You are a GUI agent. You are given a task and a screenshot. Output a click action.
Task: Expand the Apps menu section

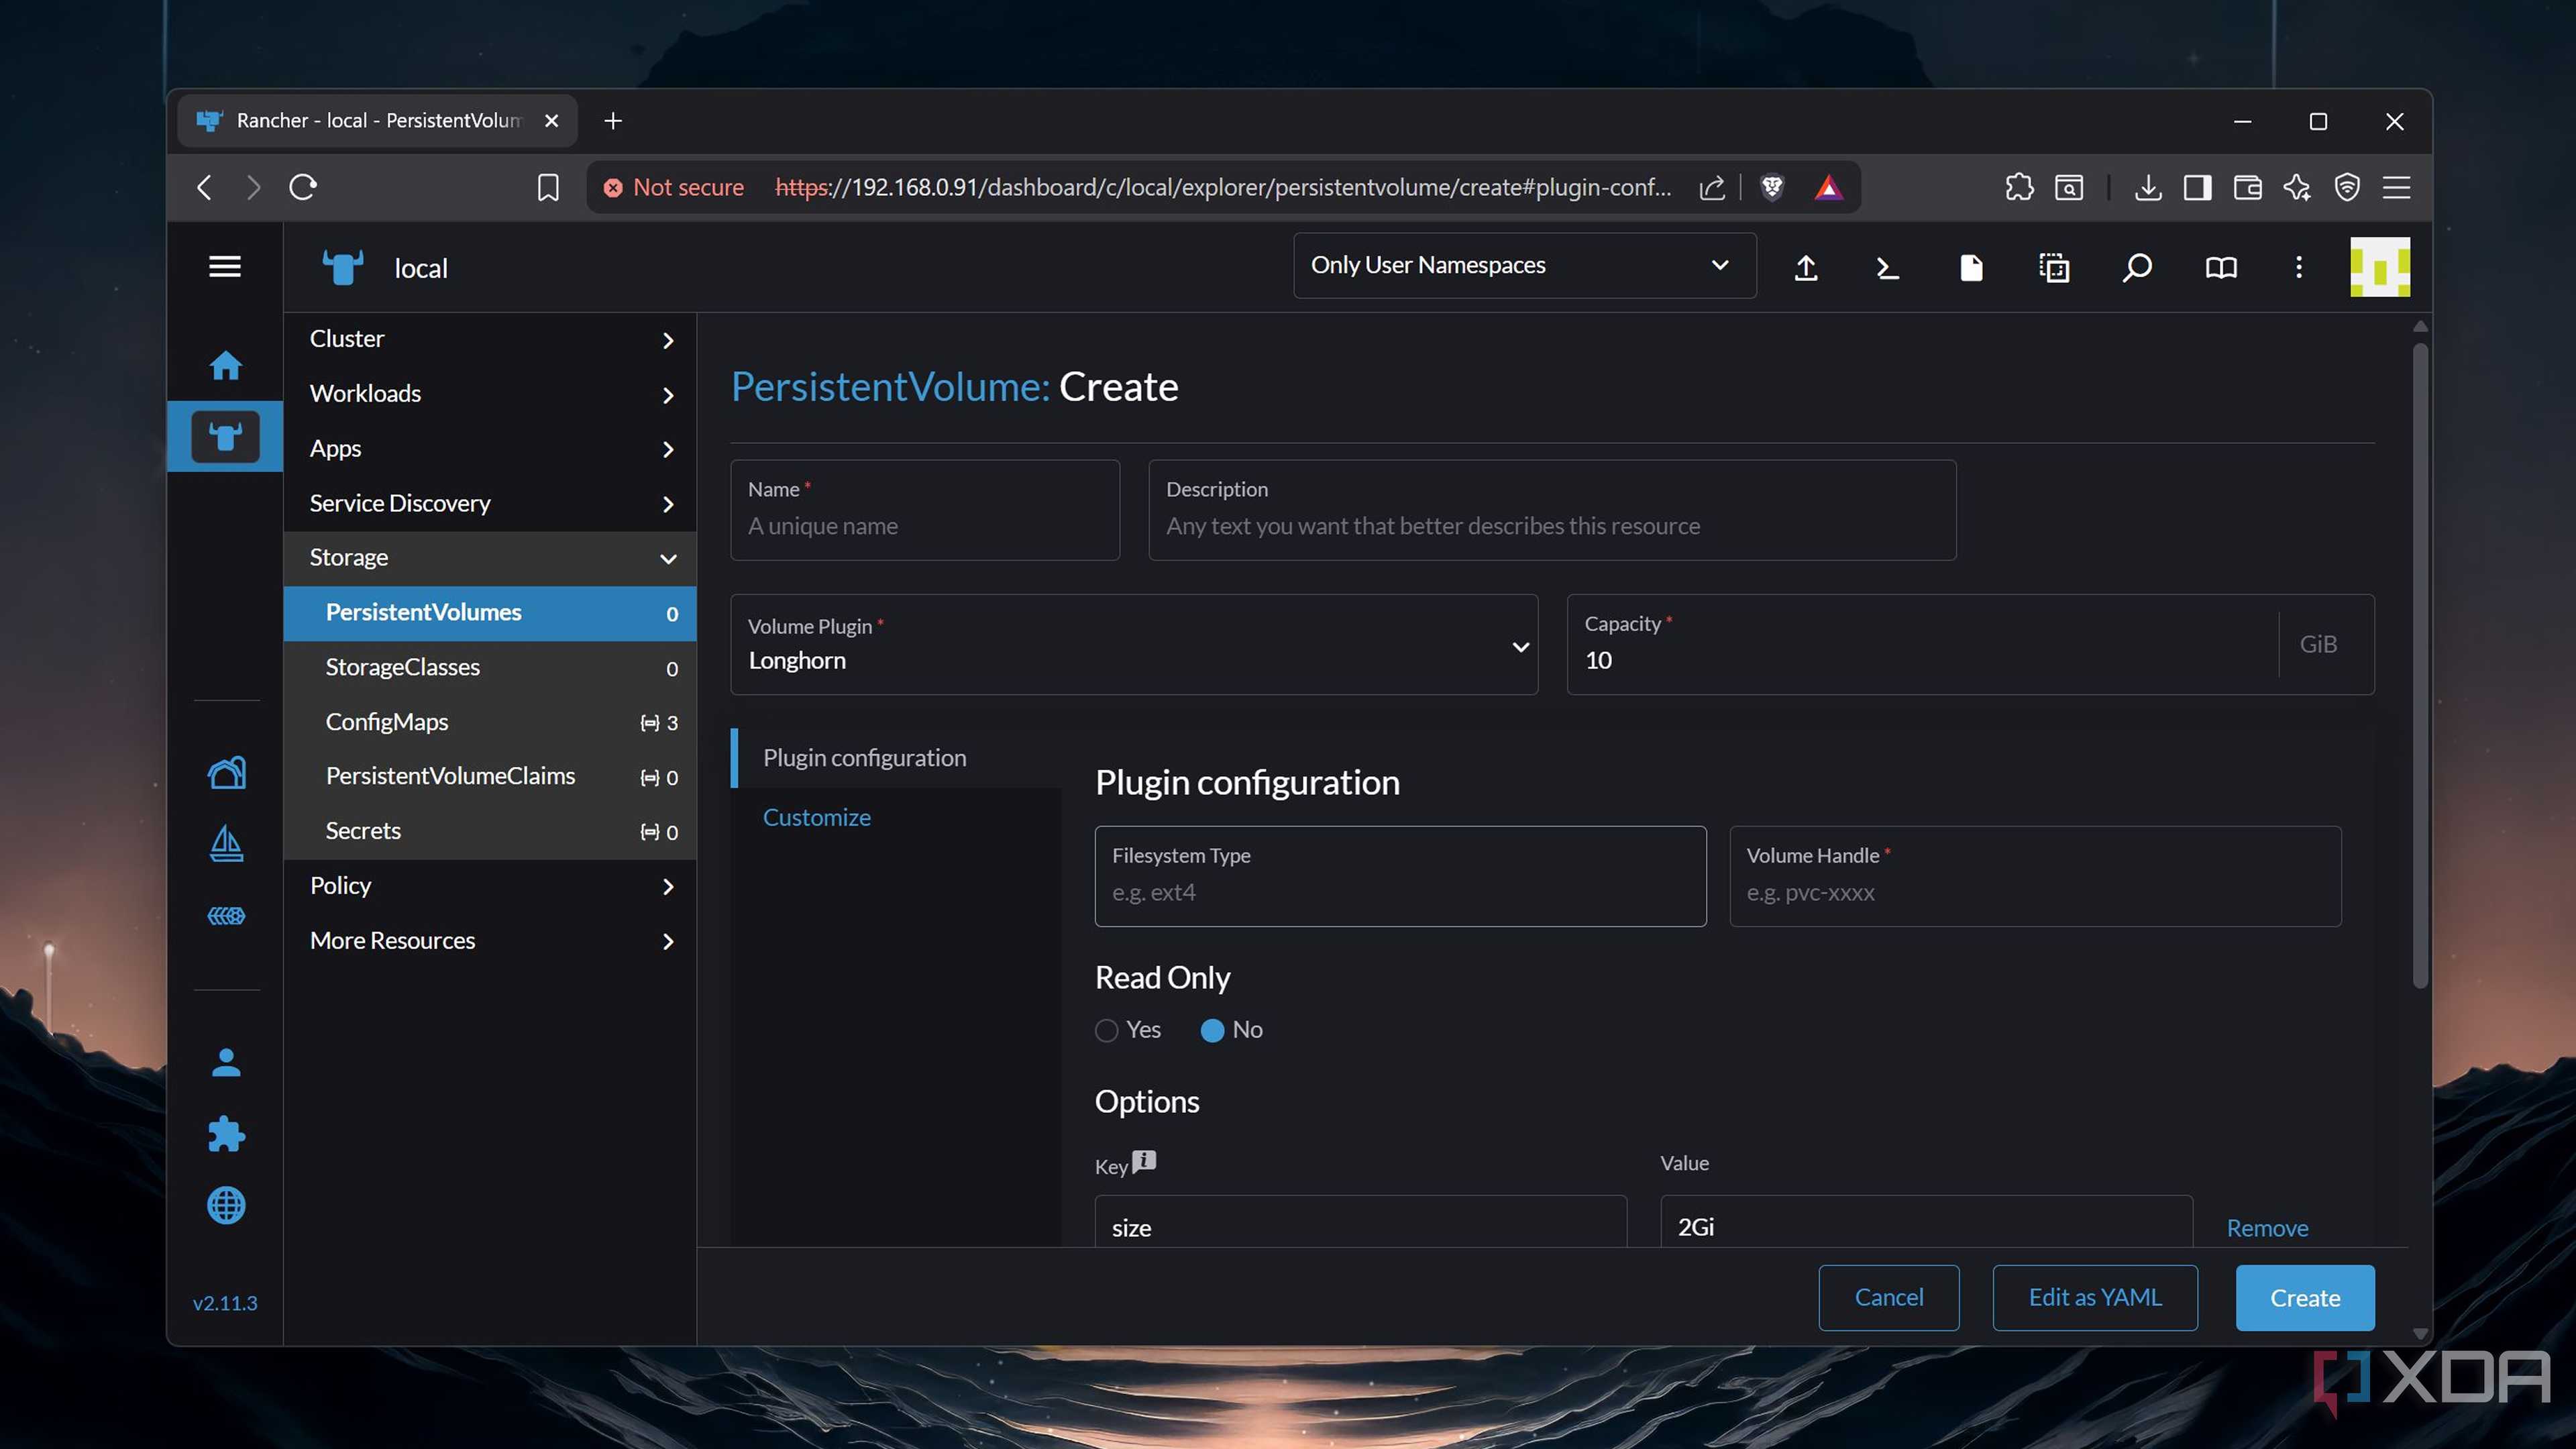(x=490, y=449)
